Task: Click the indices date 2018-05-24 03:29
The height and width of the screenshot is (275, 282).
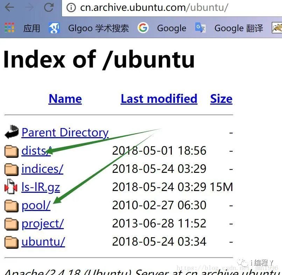Action: tap(159, 169)
